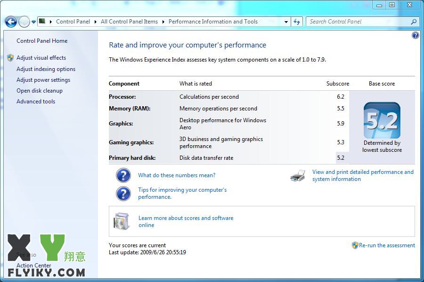This screenshot has width=424, height=282.
Task: Click 'Memory operations per second' text
Action: (218, 109)
